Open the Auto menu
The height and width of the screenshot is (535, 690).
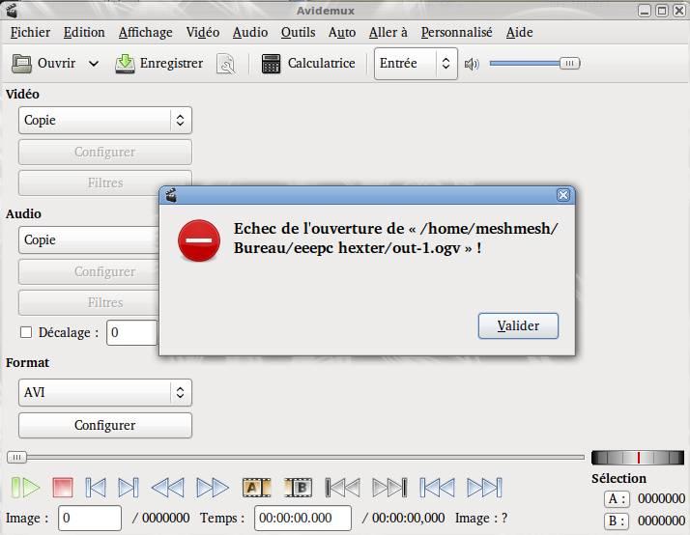342,33
